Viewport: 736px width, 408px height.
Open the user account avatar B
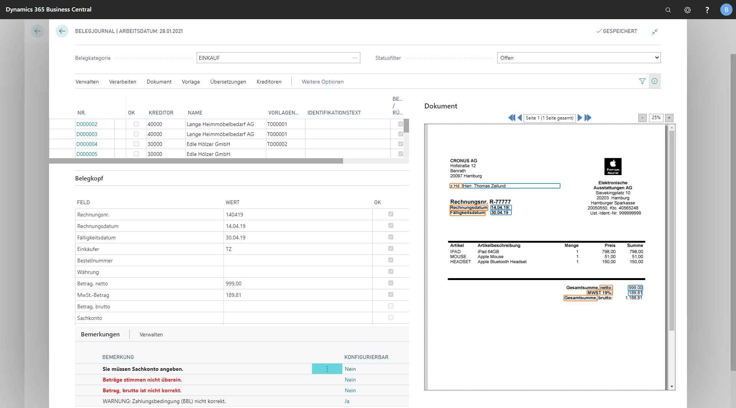pyautogui.click(x=726, y=10)
